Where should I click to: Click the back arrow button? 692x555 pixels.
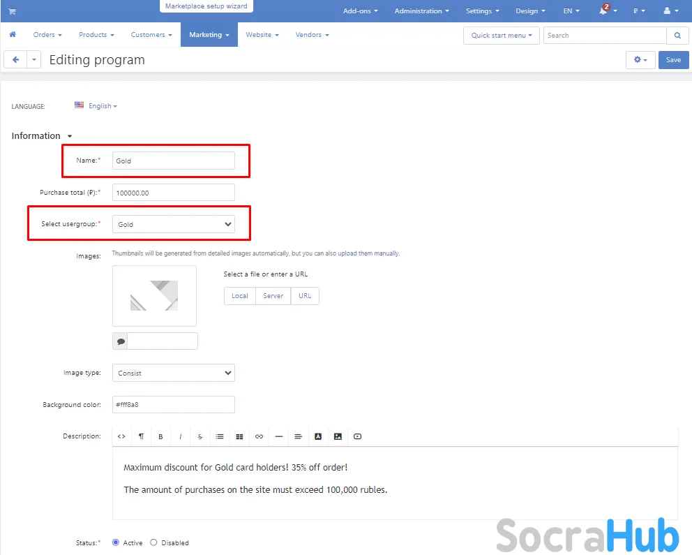pyautogui.click(x=15, y=59)
